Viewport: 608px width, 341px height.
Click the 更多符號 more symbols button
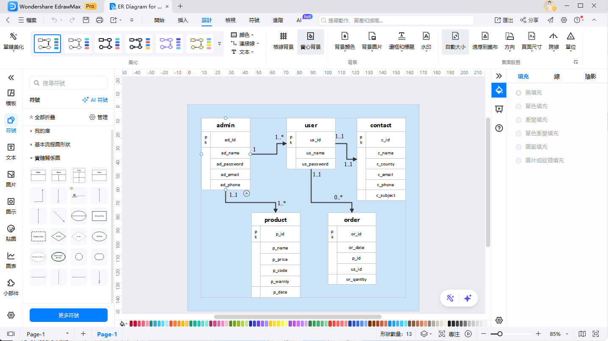coord(69,315)
